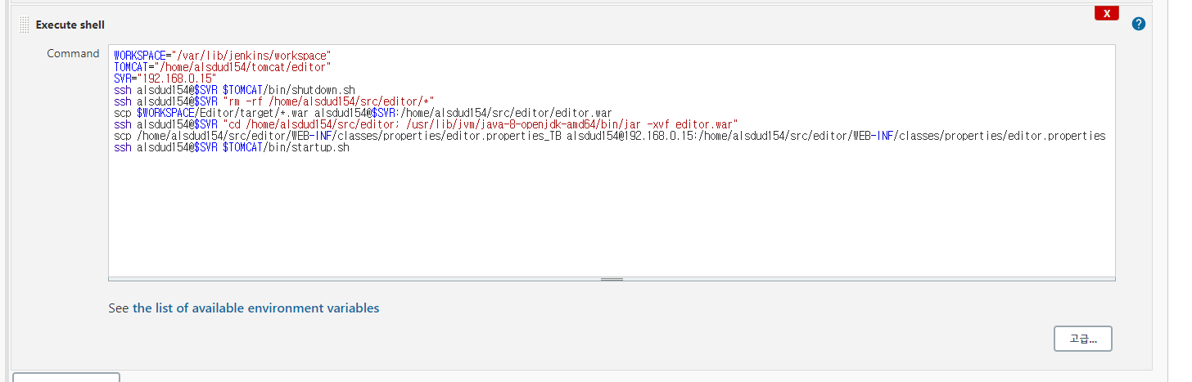This screenshot has height=382, width=1192.
Task: Click the partially visible button at bottom left
Action: click(x=66, y=377)
